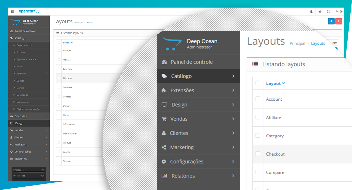Click the Sair logout arrow icon
Viewport: 352px width, 190px height.
(x=341, y=11)
